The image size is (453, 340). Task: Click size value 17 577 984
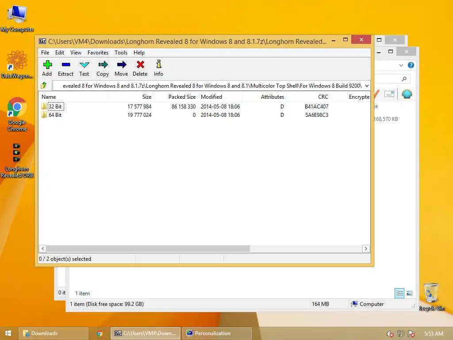[139, 106]
